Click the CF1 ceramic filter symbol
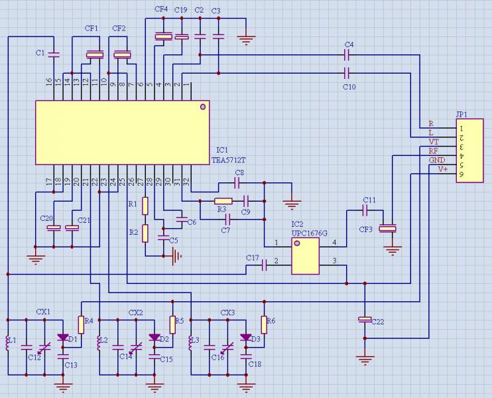The height and width of the screenshot is (398, 492). click(x=95, y=56)
